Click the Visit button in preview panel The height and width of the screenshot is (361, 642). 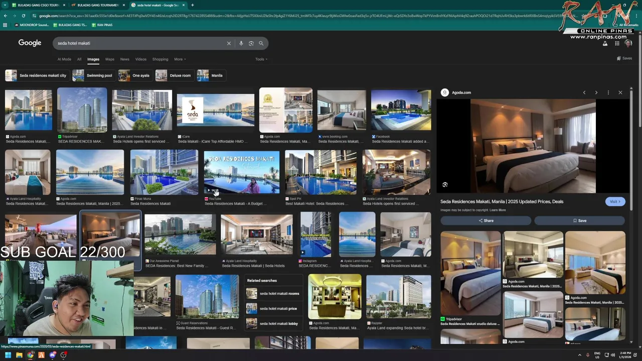(x=615, y=202)
